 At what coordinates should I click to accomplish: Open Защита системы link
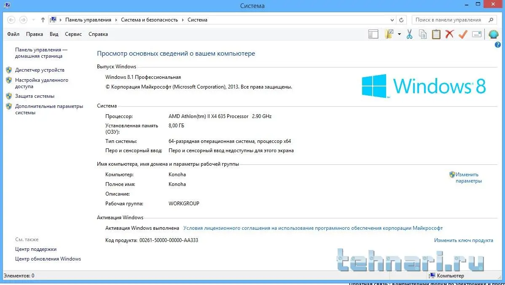[x=35, y=96]
